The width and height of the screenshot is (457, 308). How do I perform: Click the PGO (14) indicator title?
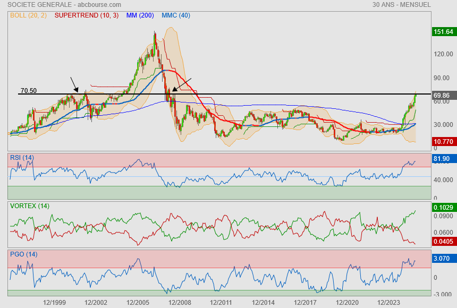pos(23,254)
